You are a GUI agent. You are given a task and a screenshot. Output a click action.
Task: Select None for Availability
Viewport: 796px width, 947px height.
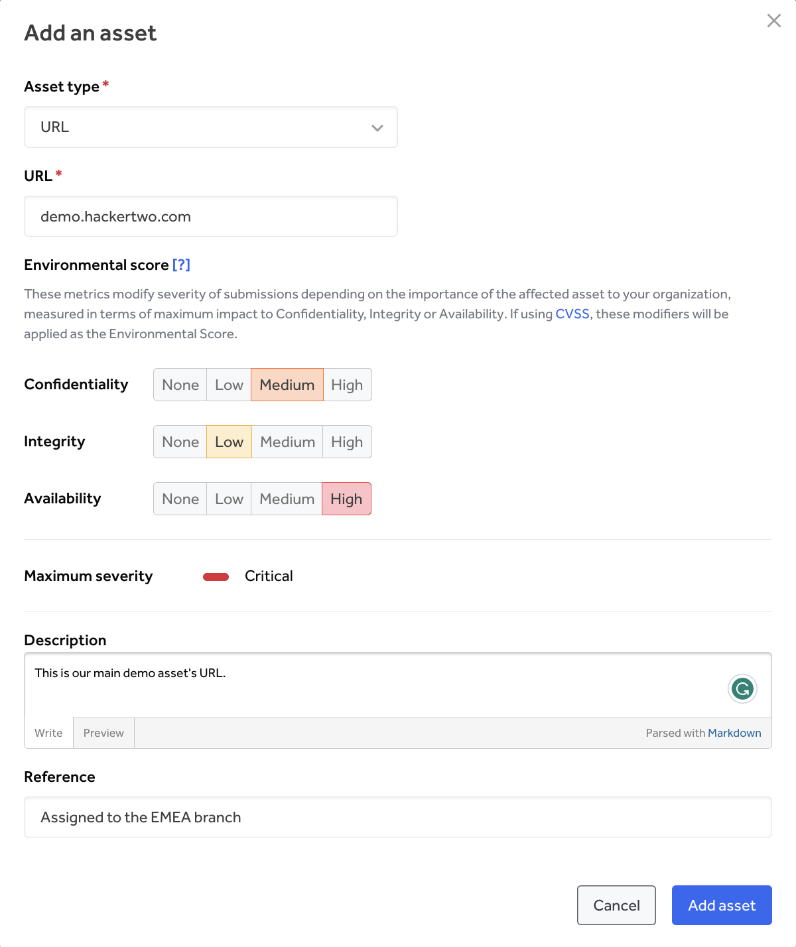coord(180,499)
